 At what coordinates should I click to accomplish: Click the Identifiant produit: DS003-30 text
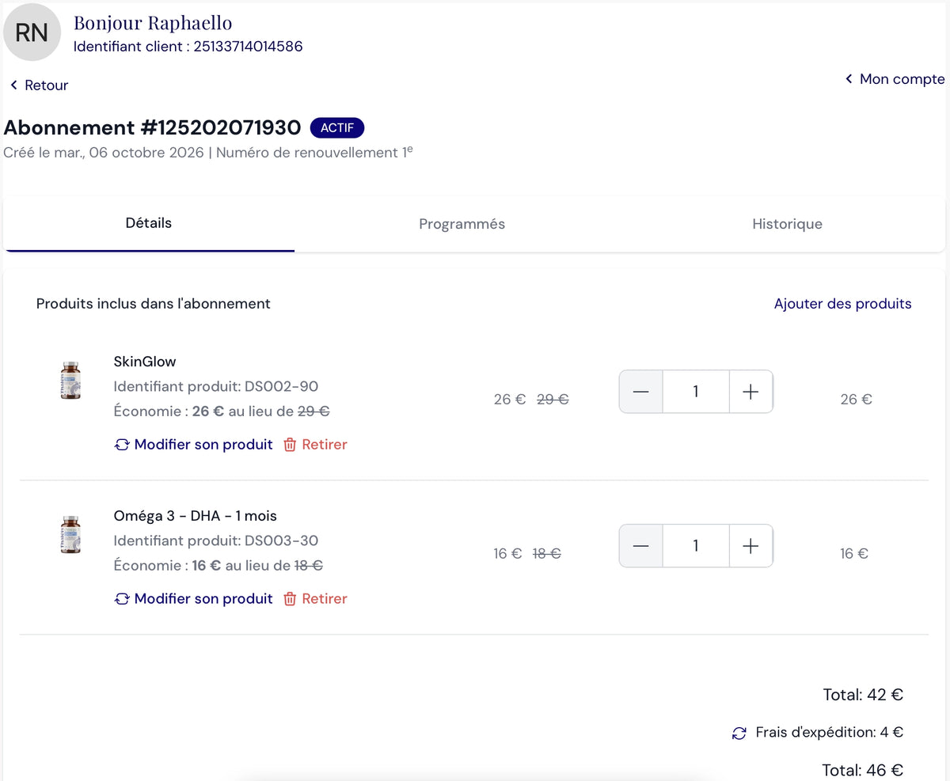point(216,540)
